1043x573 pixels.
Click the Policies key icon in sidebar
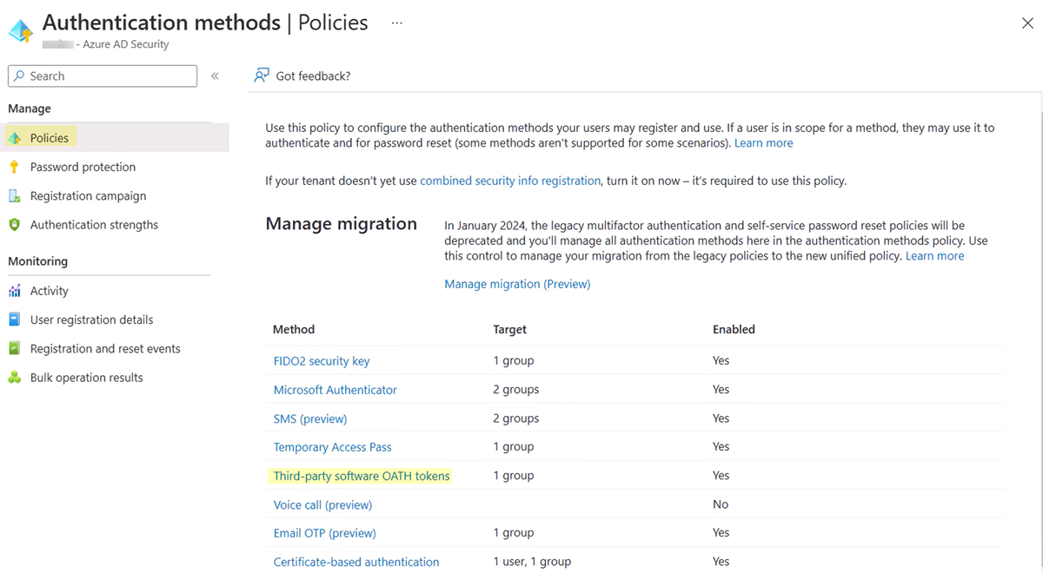pyautogui.click(x=15, y=138)
